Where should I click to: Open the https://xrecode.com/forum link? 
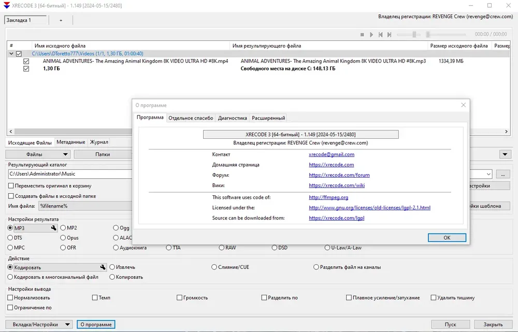[339, 175]
